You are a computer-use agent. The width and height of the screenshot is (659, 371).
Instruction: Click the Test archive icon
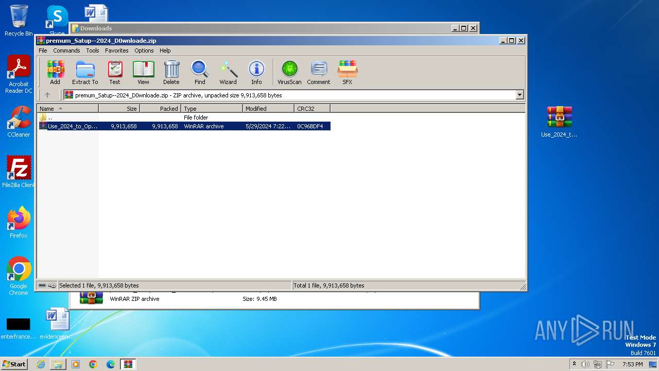coord(115,72)
